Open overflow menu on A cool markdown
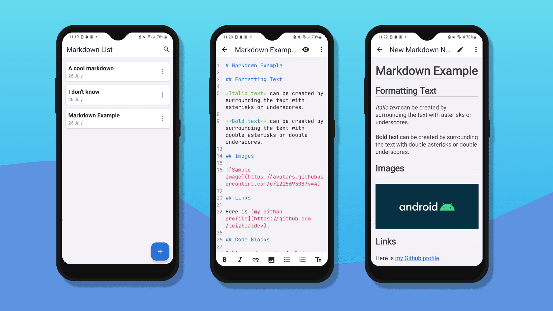Viewport: 553px width, 311px height. tap(162, 71)
